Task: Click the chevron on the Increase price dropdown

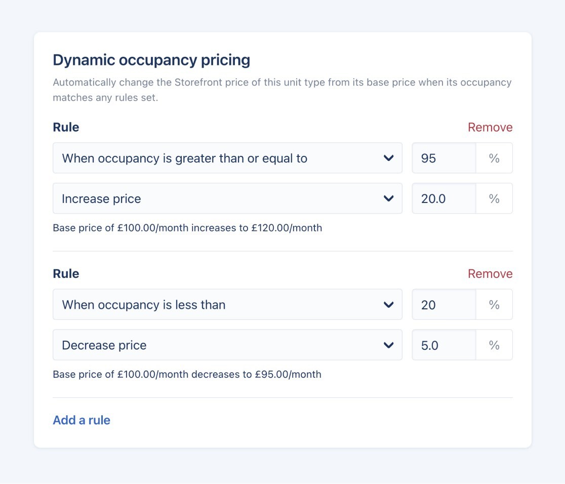Action: [x=389, y=198]
